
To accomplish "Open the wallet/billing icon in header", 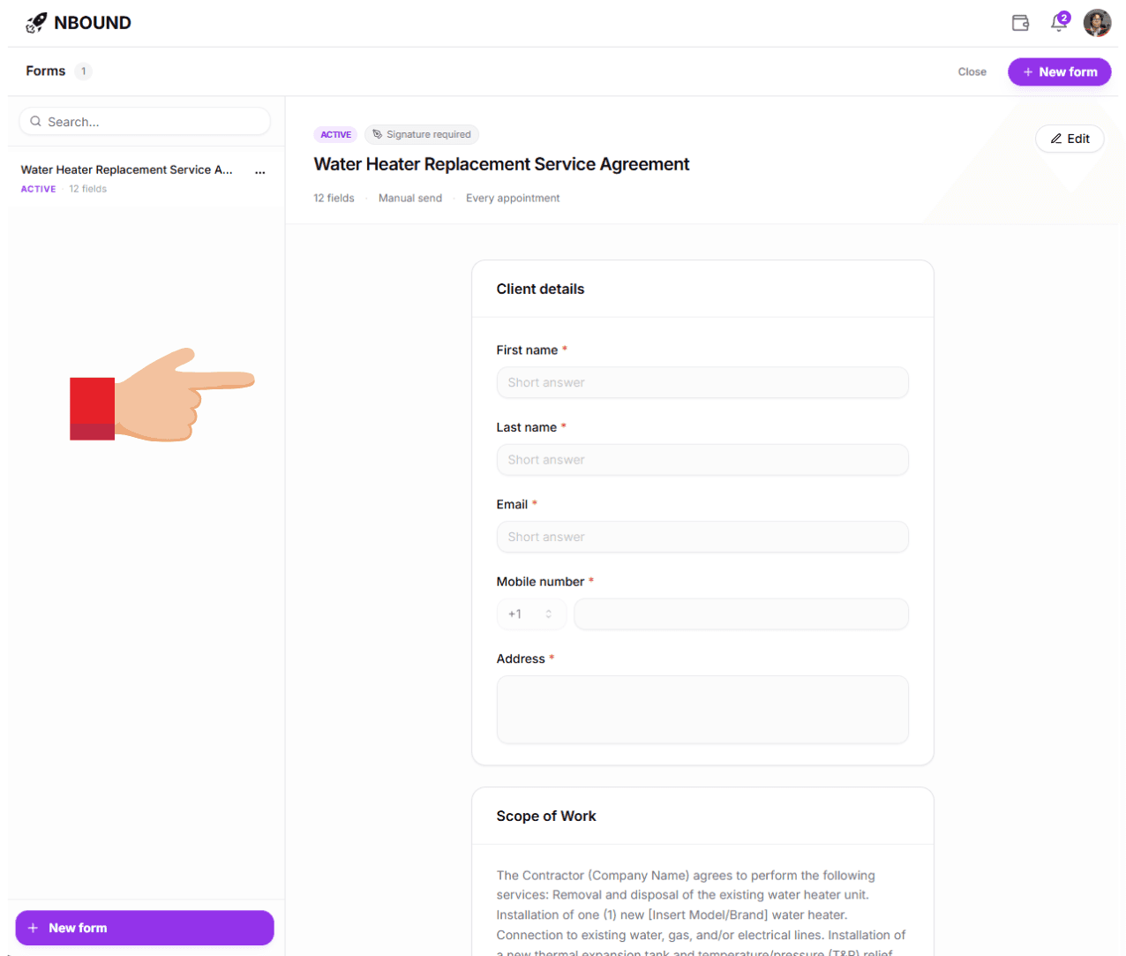I will 1020,23.
